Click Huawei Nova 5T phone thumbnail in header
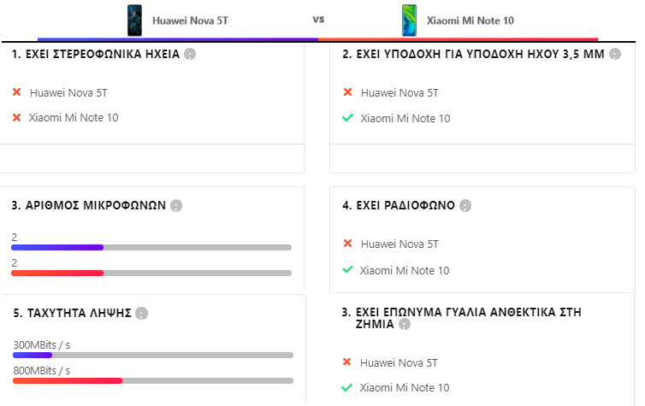This screenshot has width=645, height=406. pos(134,21)
